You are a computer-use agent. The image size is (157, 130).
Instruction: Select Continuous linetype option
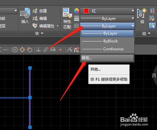pos(107,49)
